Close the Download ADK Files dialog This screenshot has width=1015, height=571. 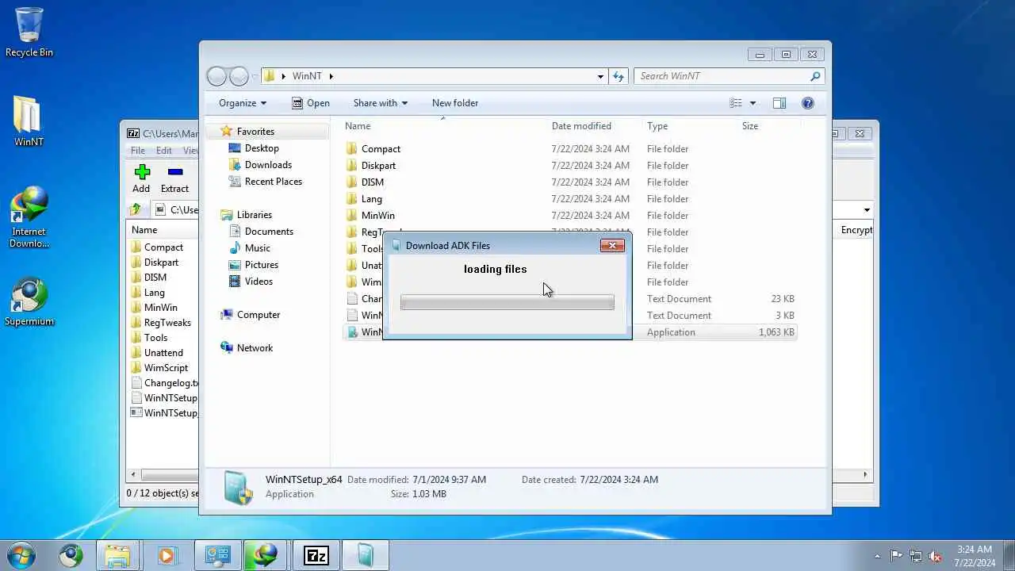click(x=612, y=245)
